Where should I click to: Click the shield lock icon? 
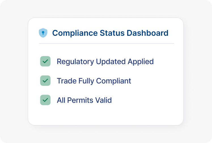coord(43,33)
